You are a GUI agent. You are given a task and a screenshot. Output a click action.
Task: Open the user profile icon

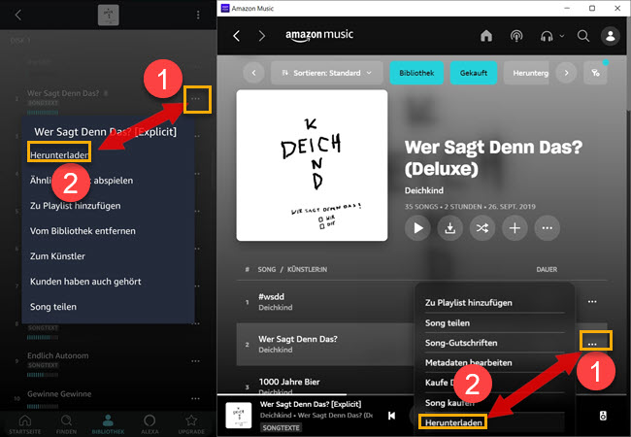coord(610,36)
